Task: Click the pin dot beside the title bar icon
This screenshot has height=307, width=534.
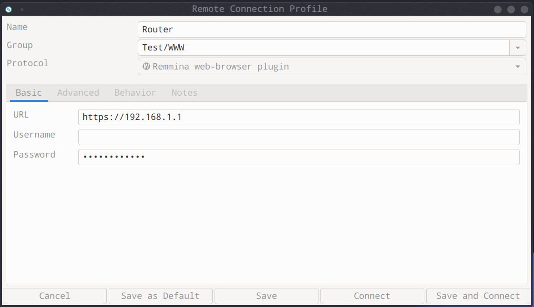Action: [22, 9]
